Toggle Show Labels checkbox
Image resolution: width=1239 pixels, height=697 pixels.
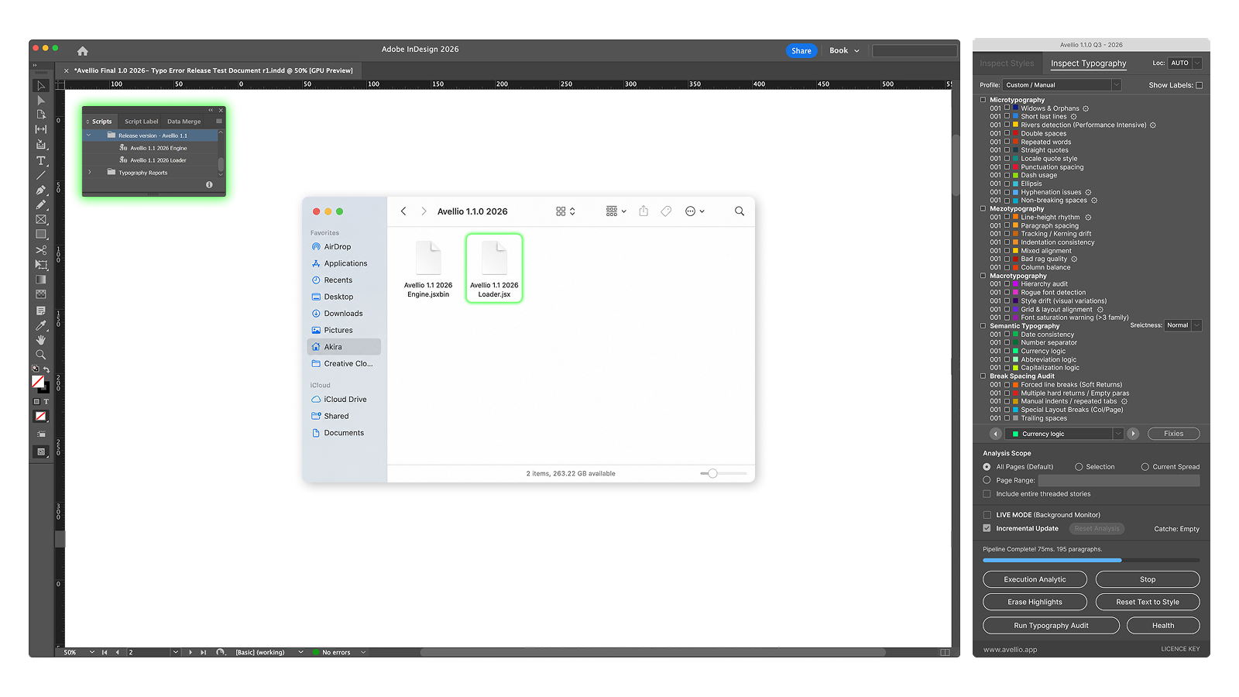click(1200, 85)
